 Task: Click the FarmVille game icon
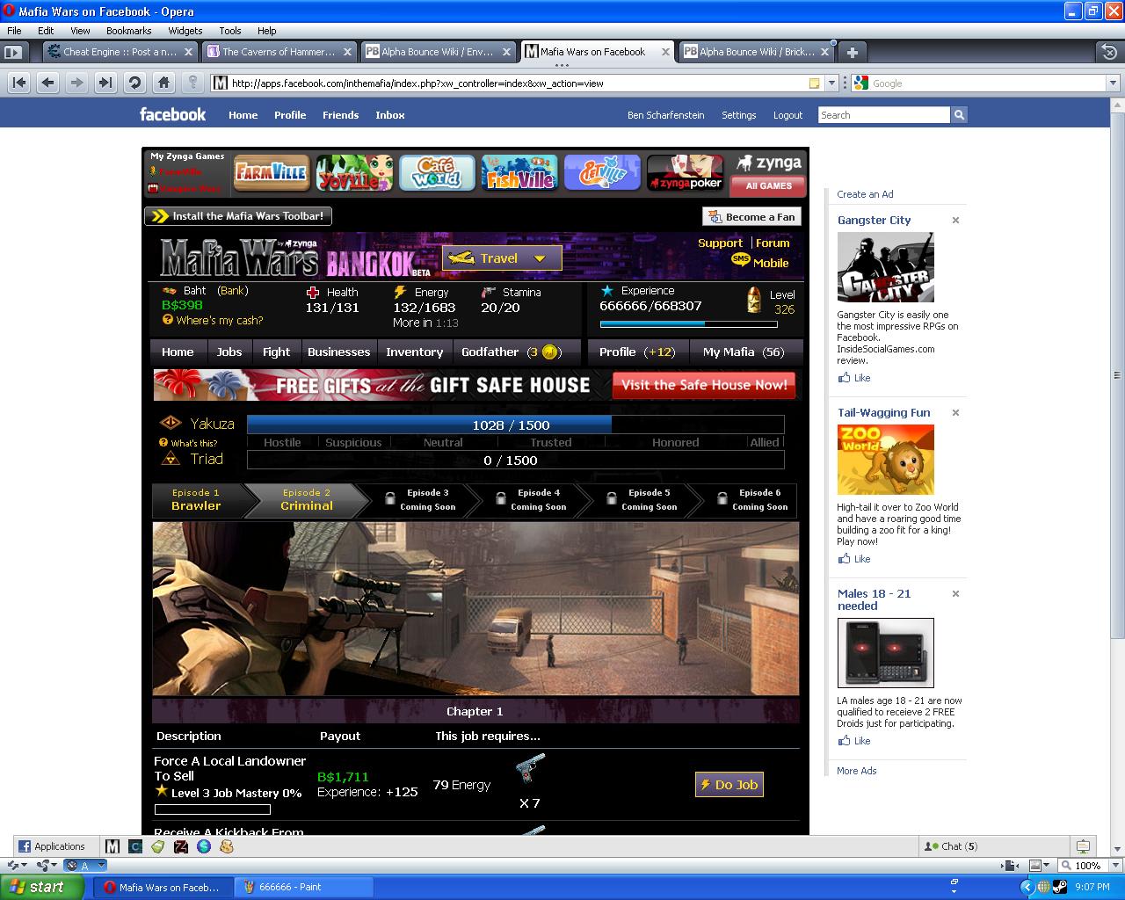[270, 173]
